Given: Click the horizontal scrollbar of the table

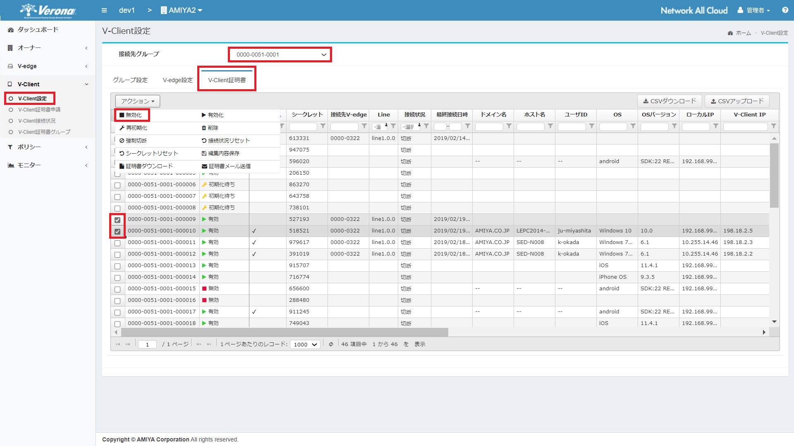Looking at the screenshot, I should [x=284, y=332].
